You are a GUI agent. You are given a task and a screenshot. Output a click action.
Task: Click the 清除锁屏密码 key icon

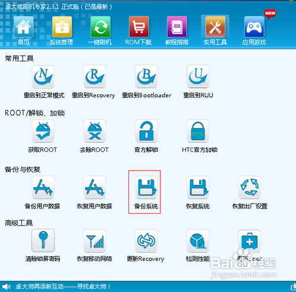(x=43, y=240)
